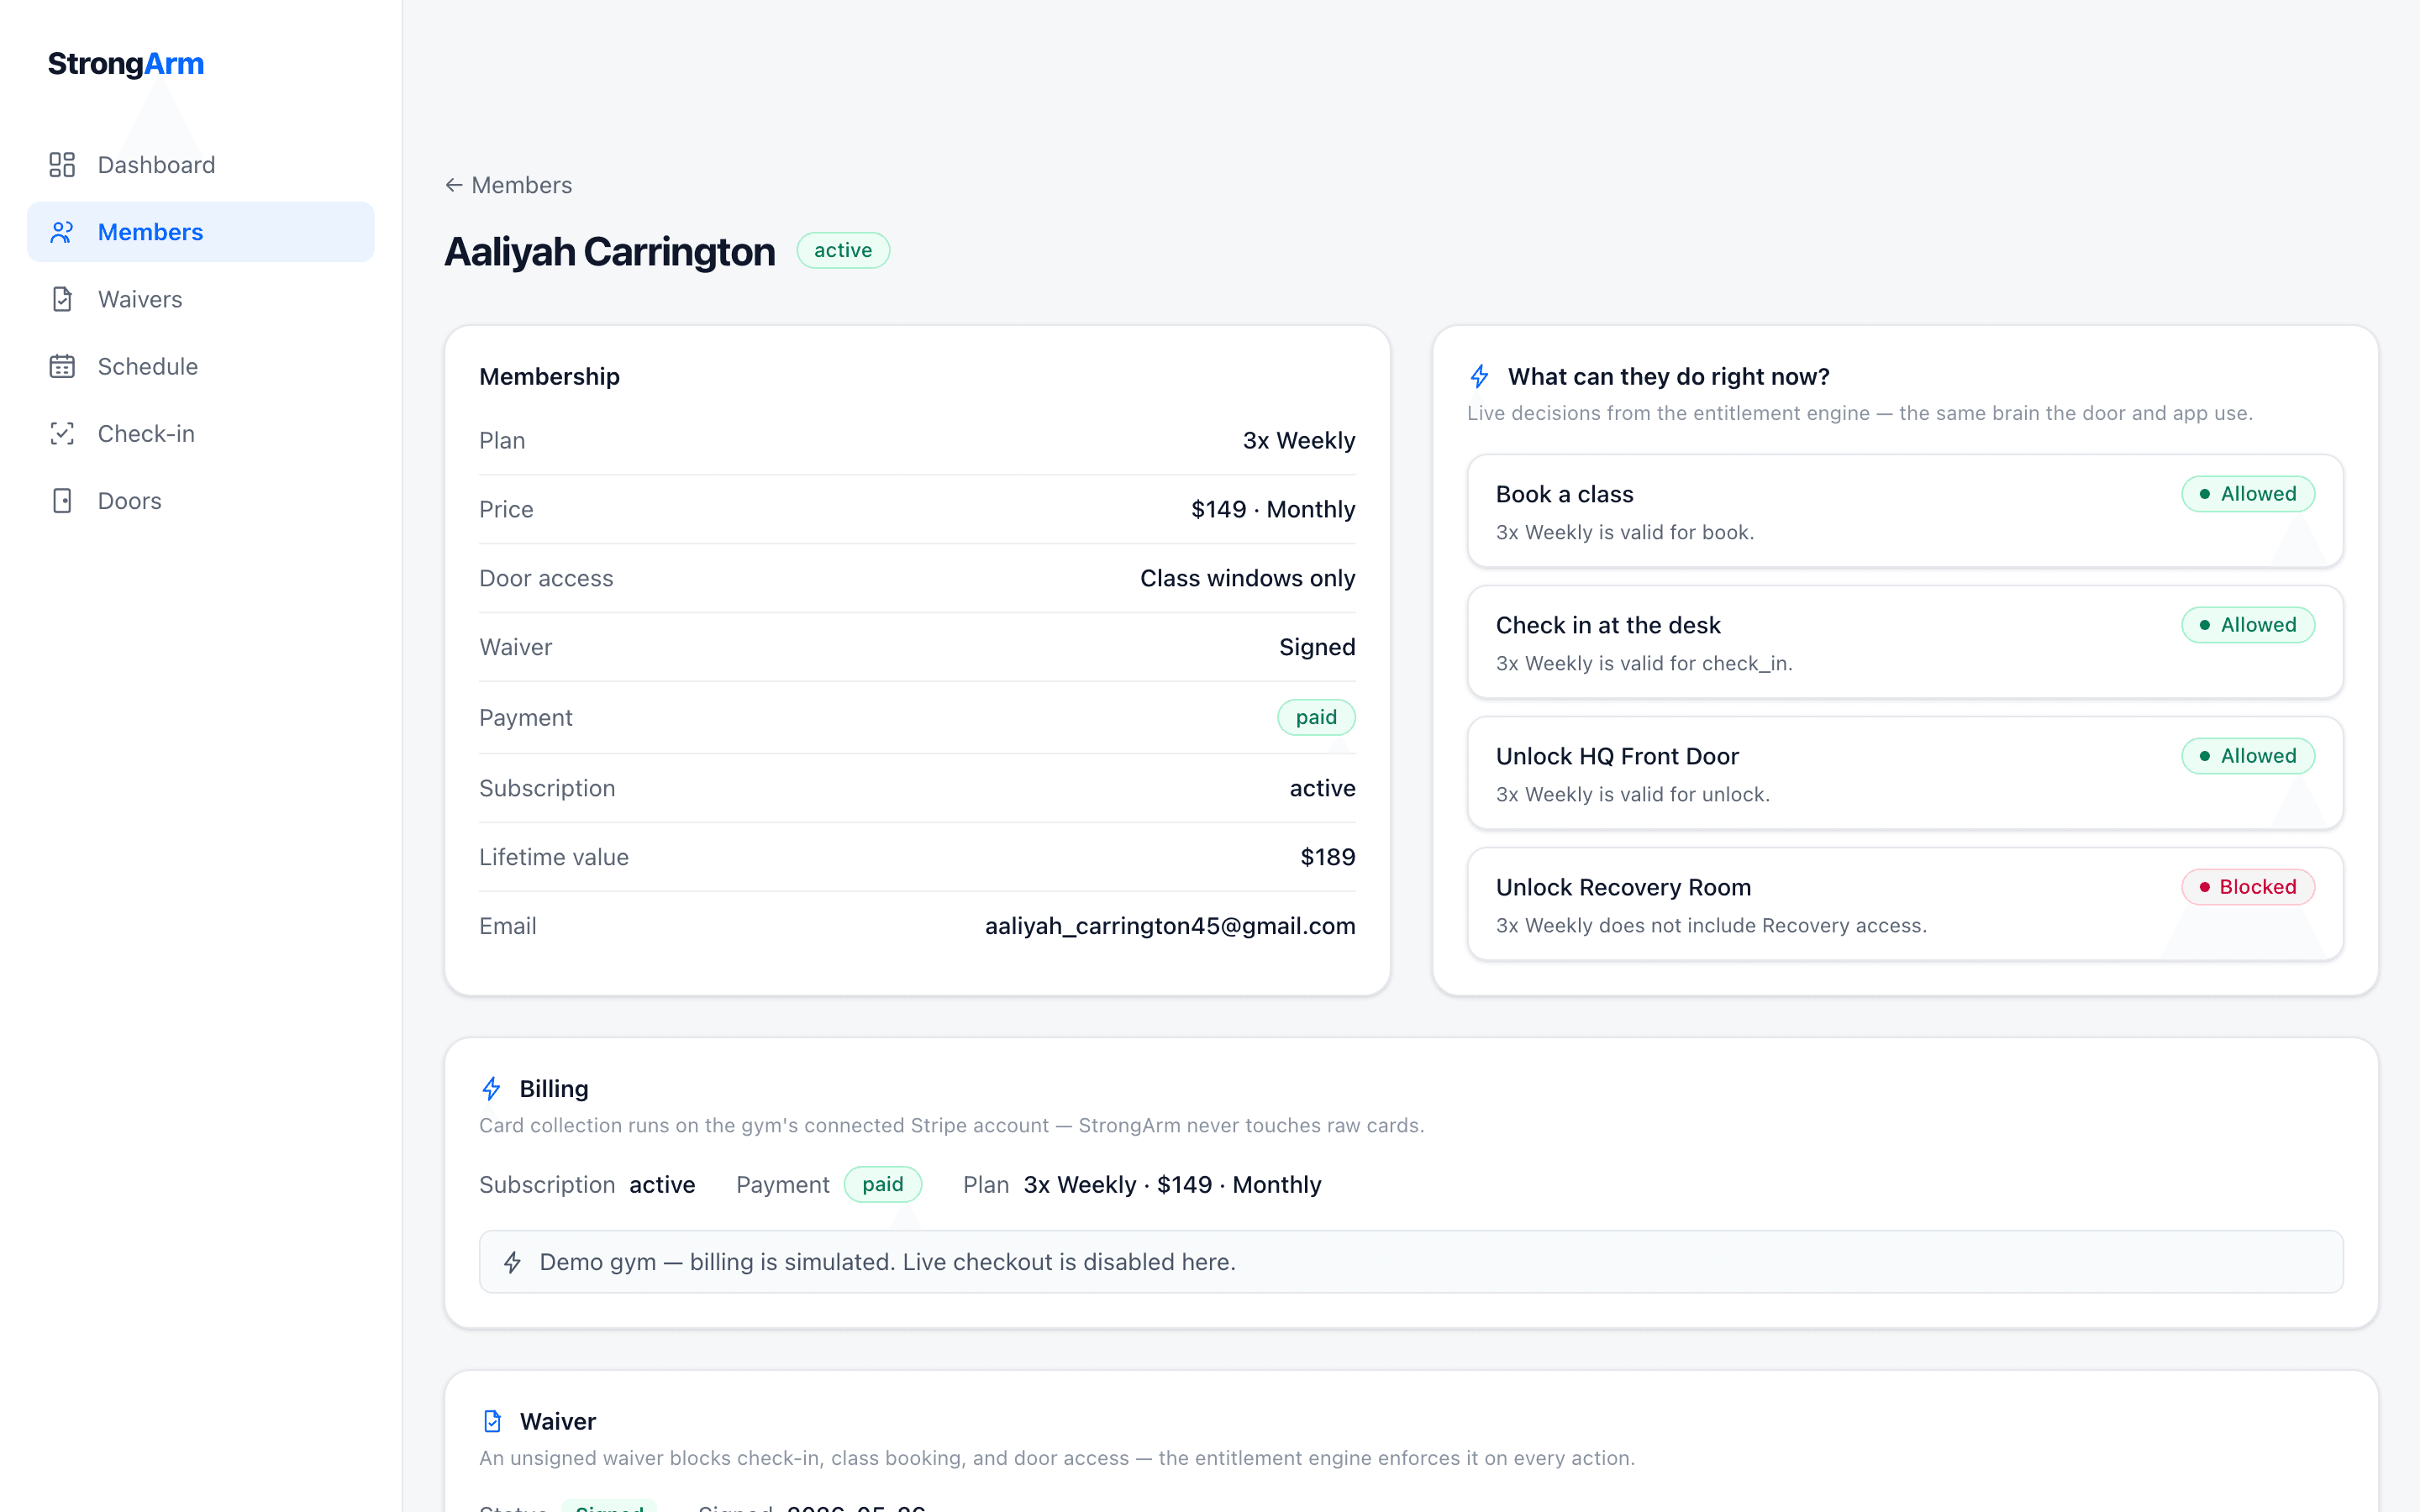Click the paid badge in Billing section
2420x1512 pixels.
(x=883, y=1184)
